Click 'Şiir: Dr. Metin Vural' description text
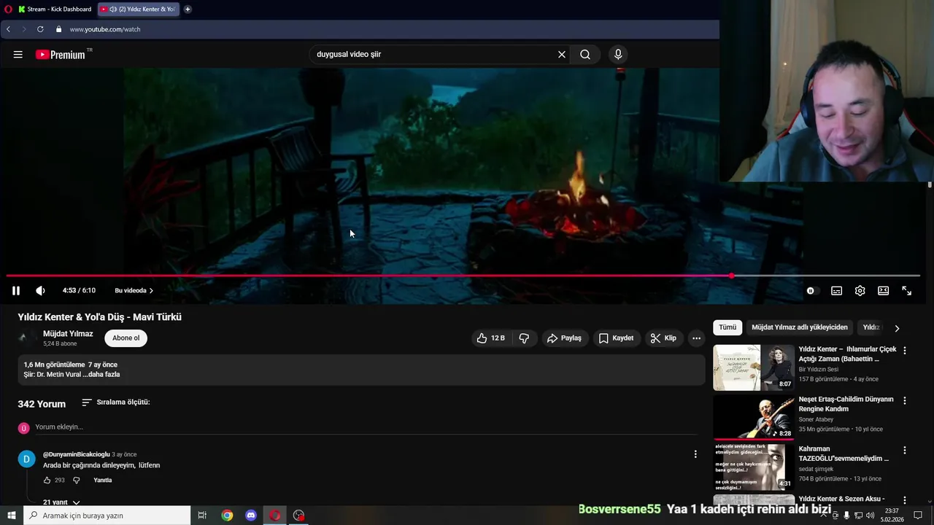This screenshot has width=934, height=525. pyautogui.click(x=53, y=375)
